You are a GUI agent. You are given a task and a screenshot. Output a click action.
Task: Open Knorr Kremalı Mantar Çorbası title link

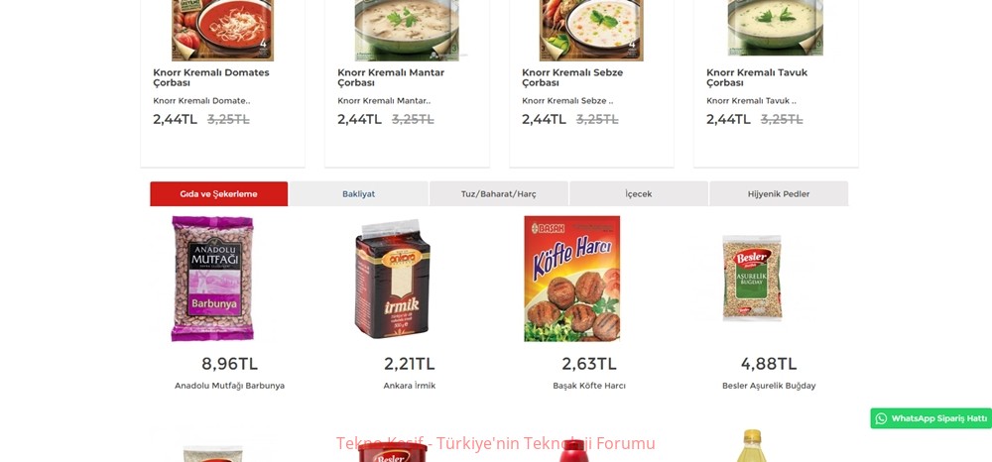coord(391,77)
